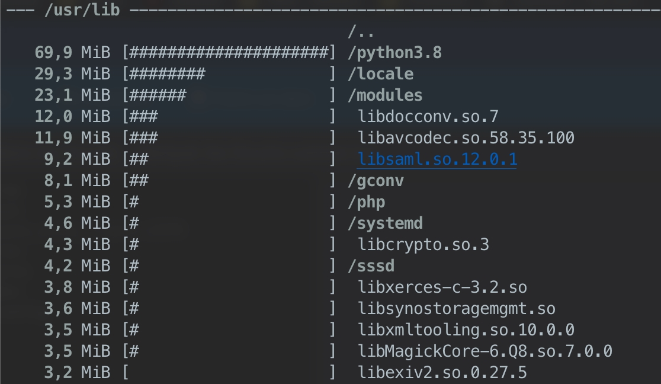Select libcrypto.so.3 entry

coord(423,245)
